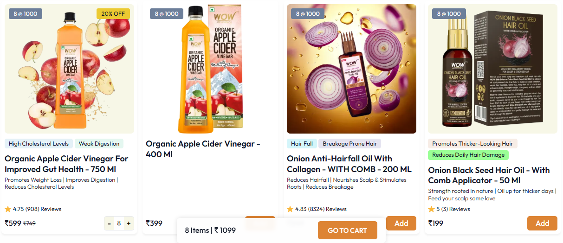The image size is (563, 243).
Task: Open the 400 ml apple cider vinegar image
Action: click(x=210, y=70)
